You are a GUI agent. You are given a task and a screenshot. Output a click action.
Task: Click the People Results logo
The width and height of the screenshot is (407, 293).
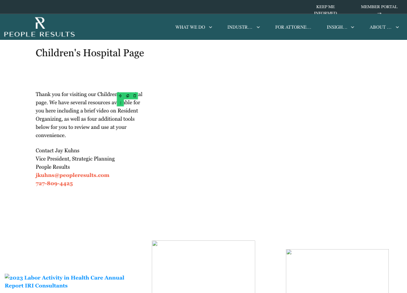pyautogui.click(x=39, y=28)
